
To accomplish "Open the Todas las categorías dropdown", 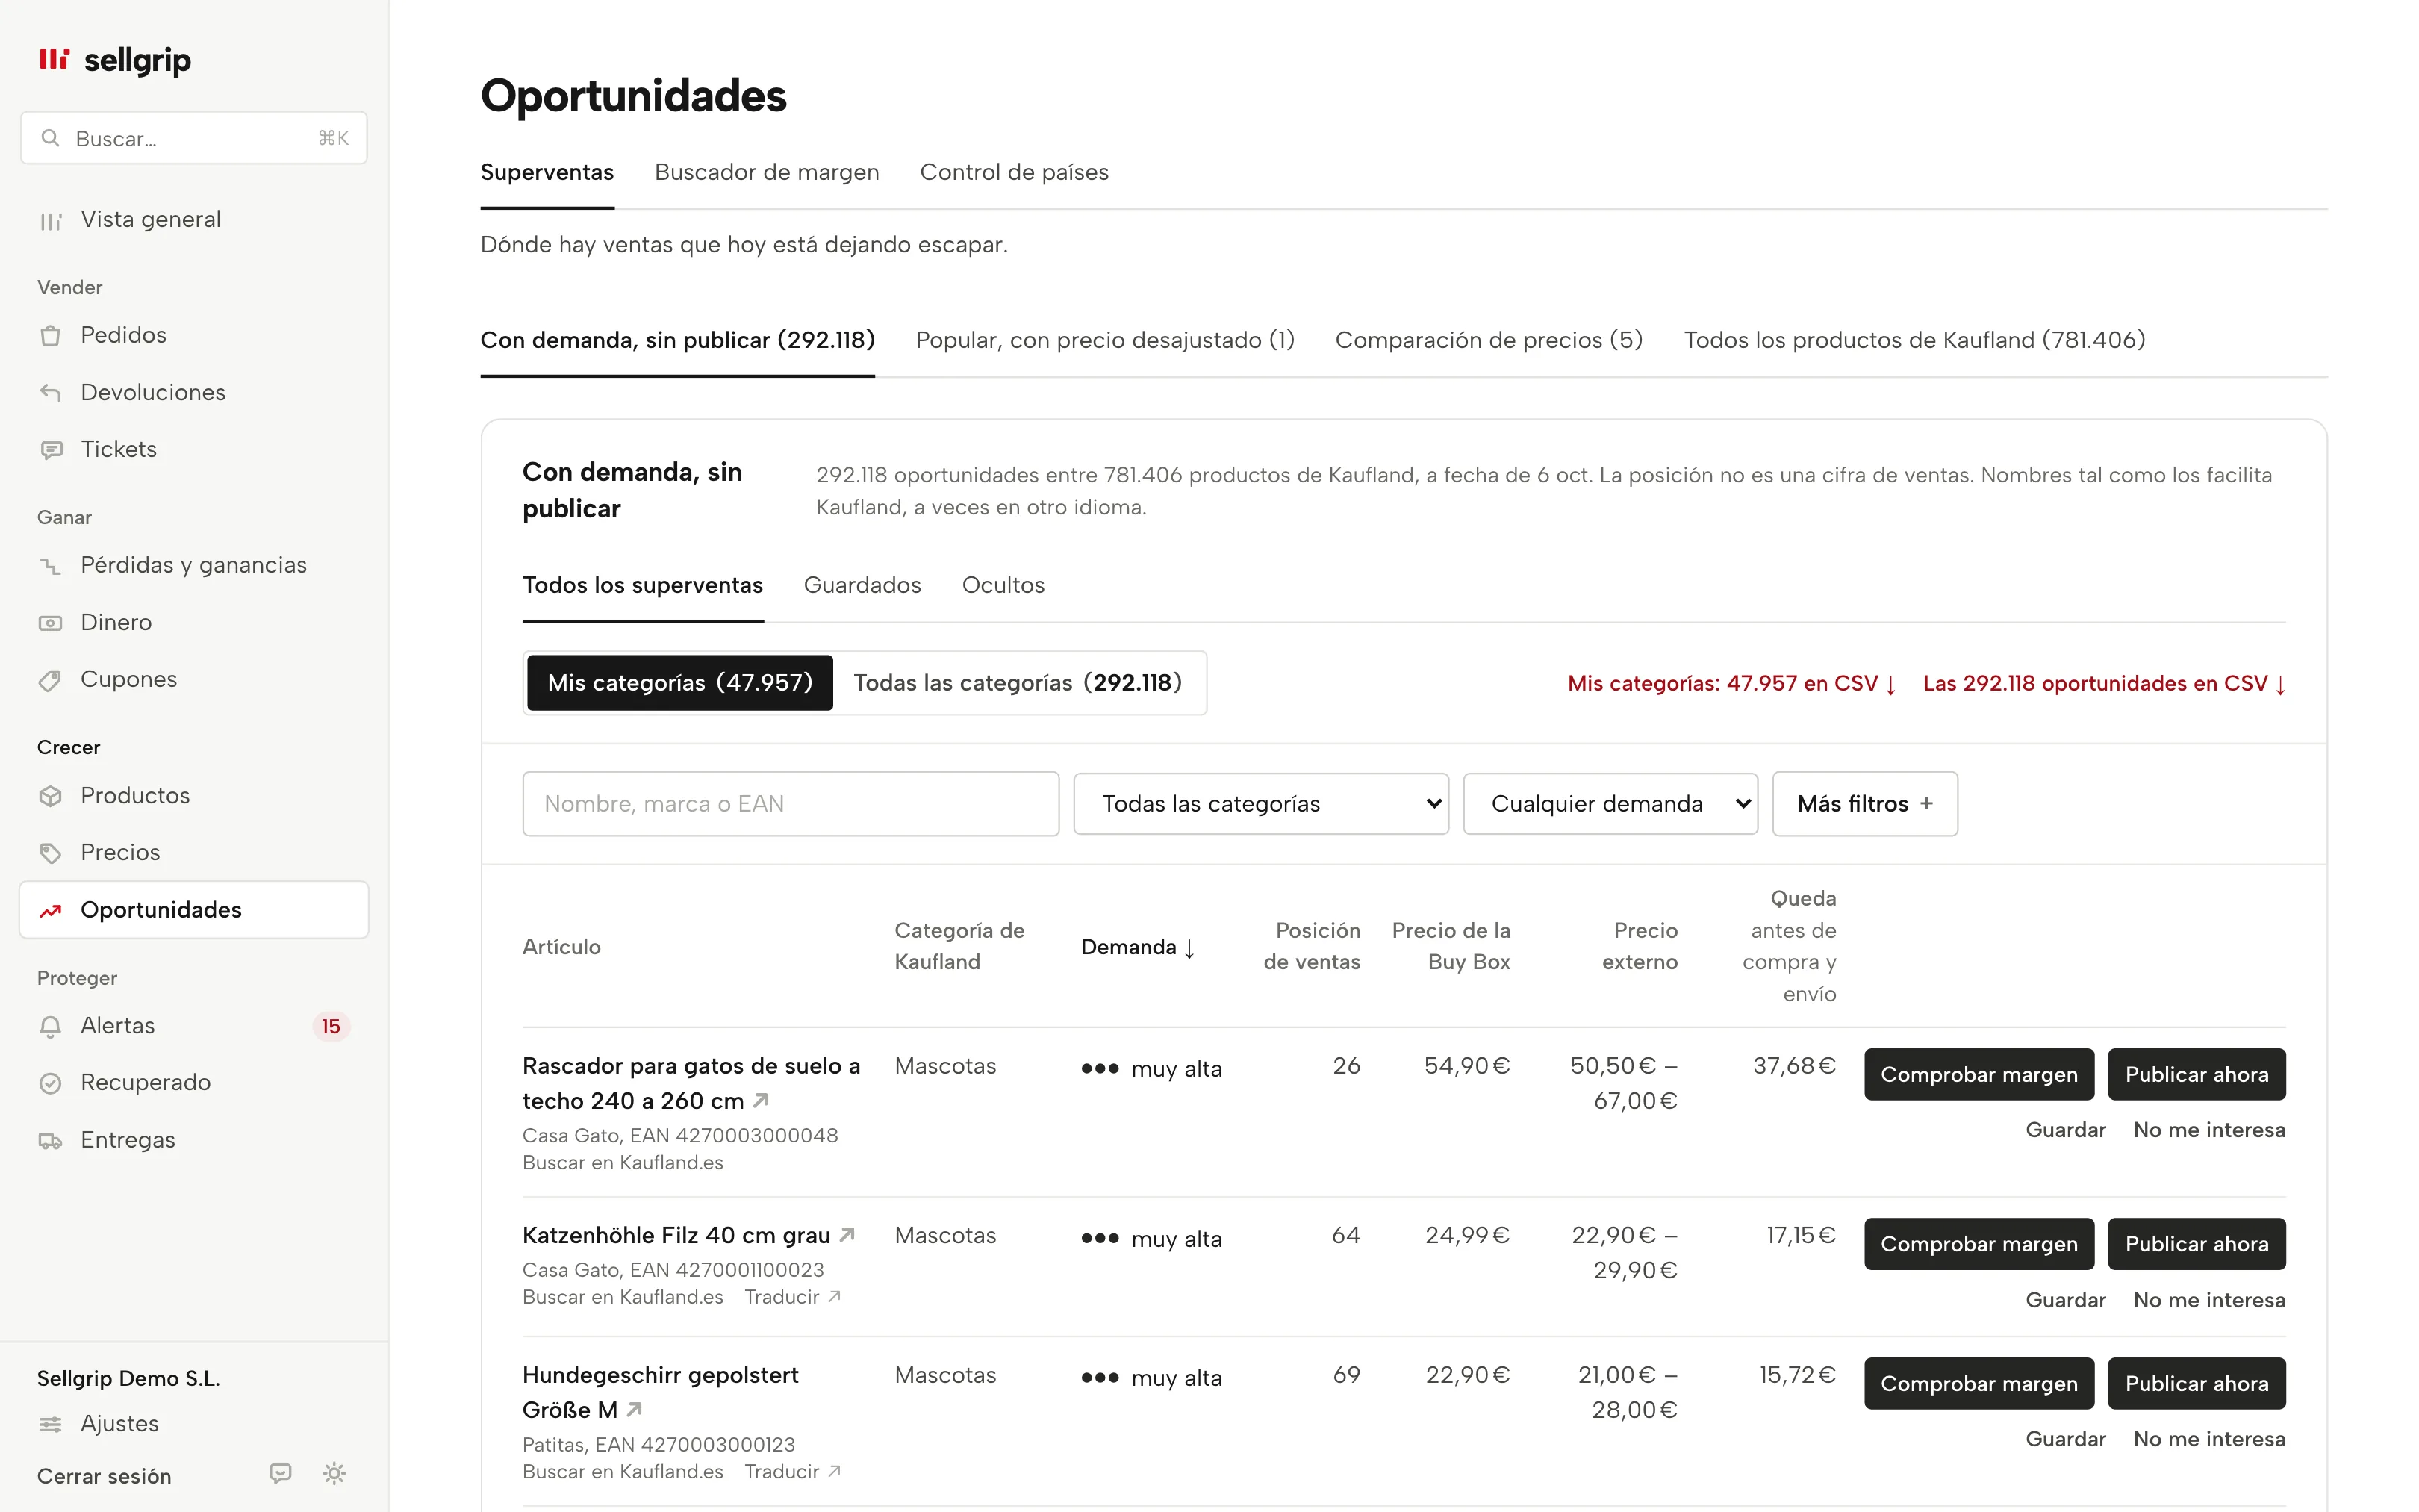I will 1262,804.
